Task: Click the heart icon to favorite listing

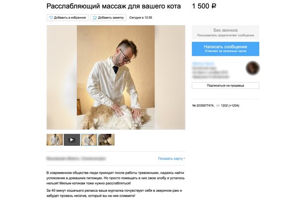Action: (x=51, y=18)
